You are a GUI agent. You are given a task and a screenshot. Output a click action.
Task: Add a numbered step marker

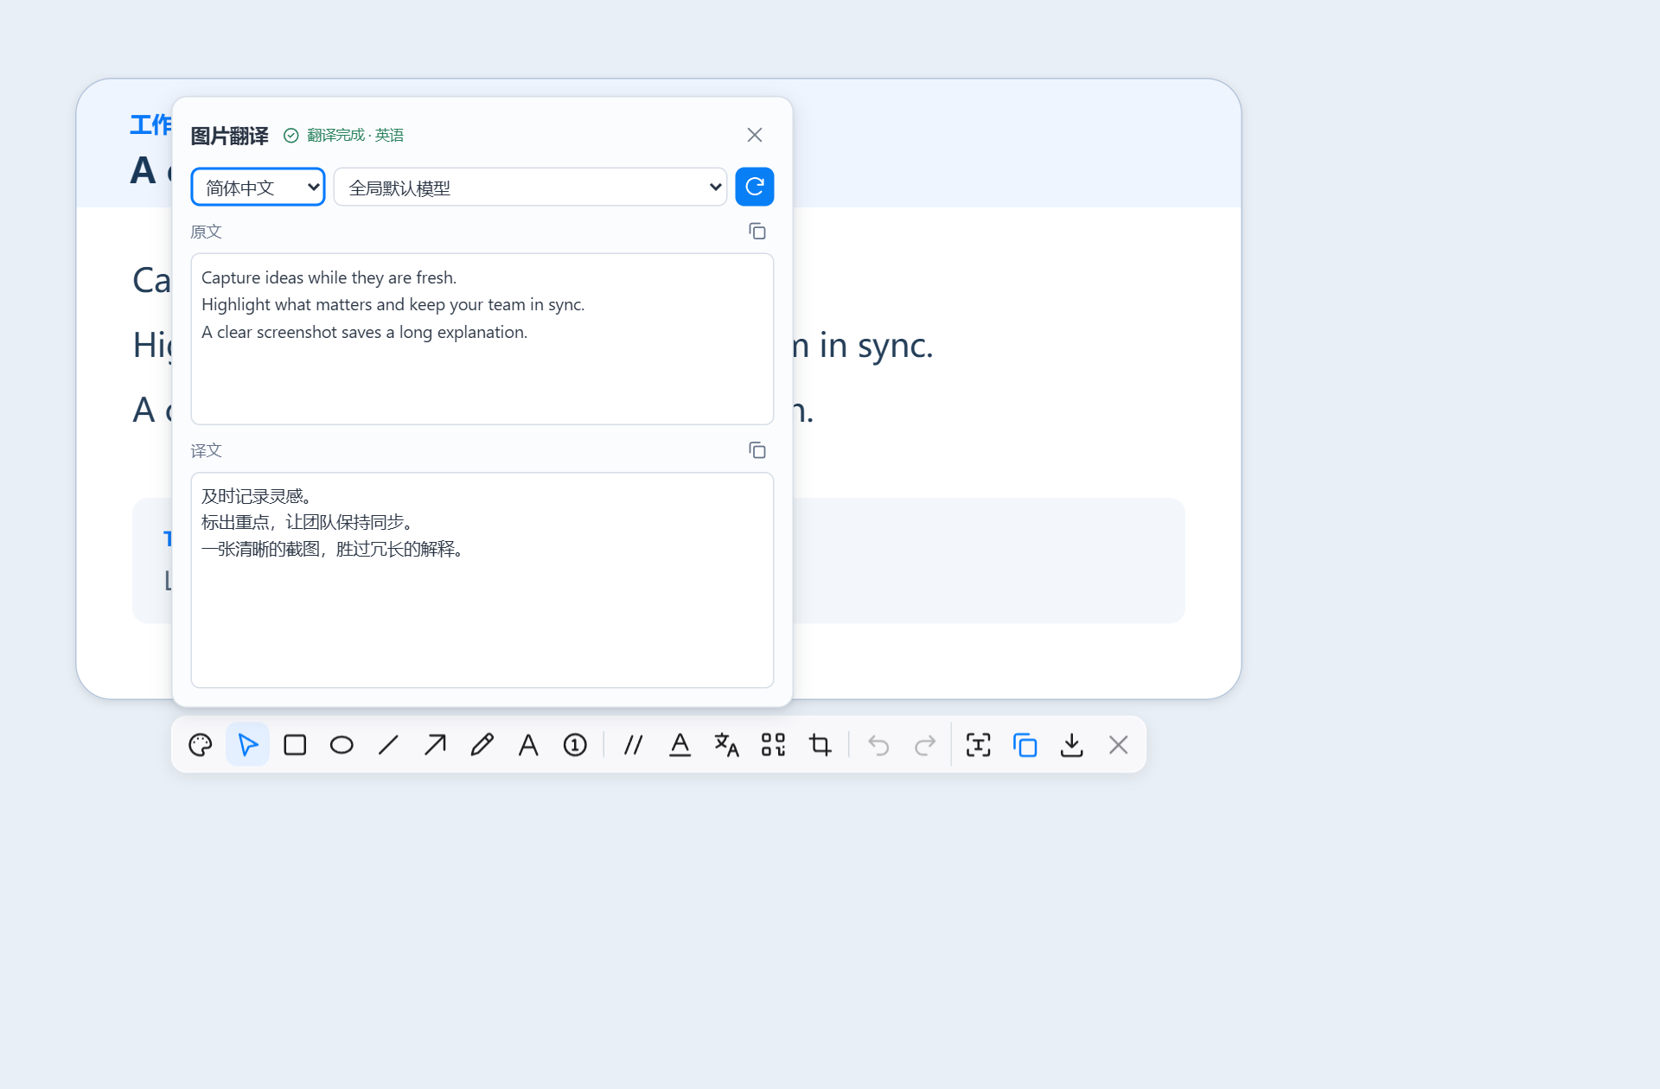click(x=575, y=745)
